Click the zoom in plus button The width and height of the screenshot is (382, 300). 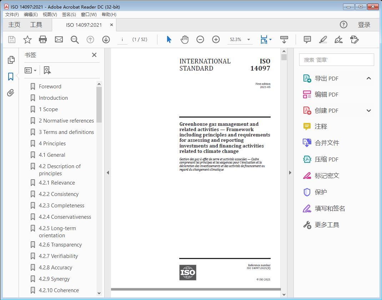click(216, 40)
